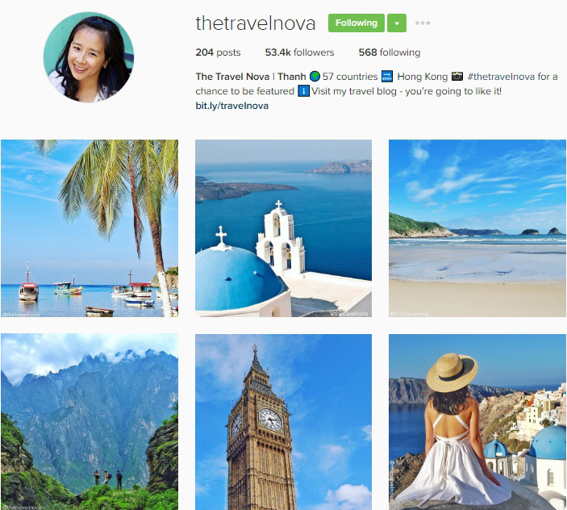The image size is (567, 510).
Task: Open the empty sandy beach photo
Action: pos(477,228)
